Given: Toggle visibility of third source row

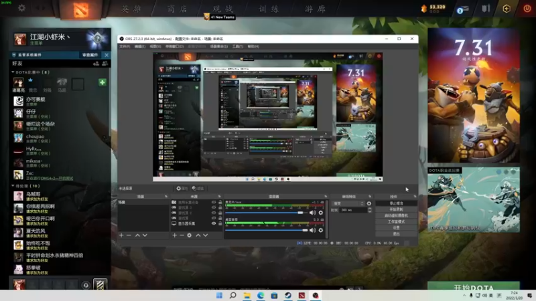Looking at the screenshot, I should (214, 213).
